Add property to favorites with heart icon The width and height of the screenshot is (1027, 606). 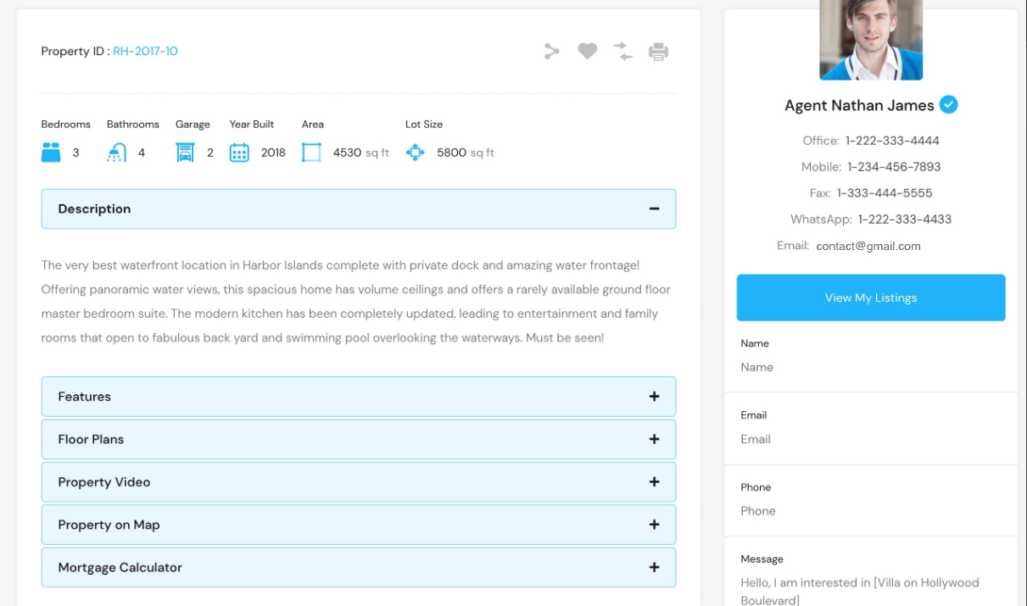click(588, 52)
